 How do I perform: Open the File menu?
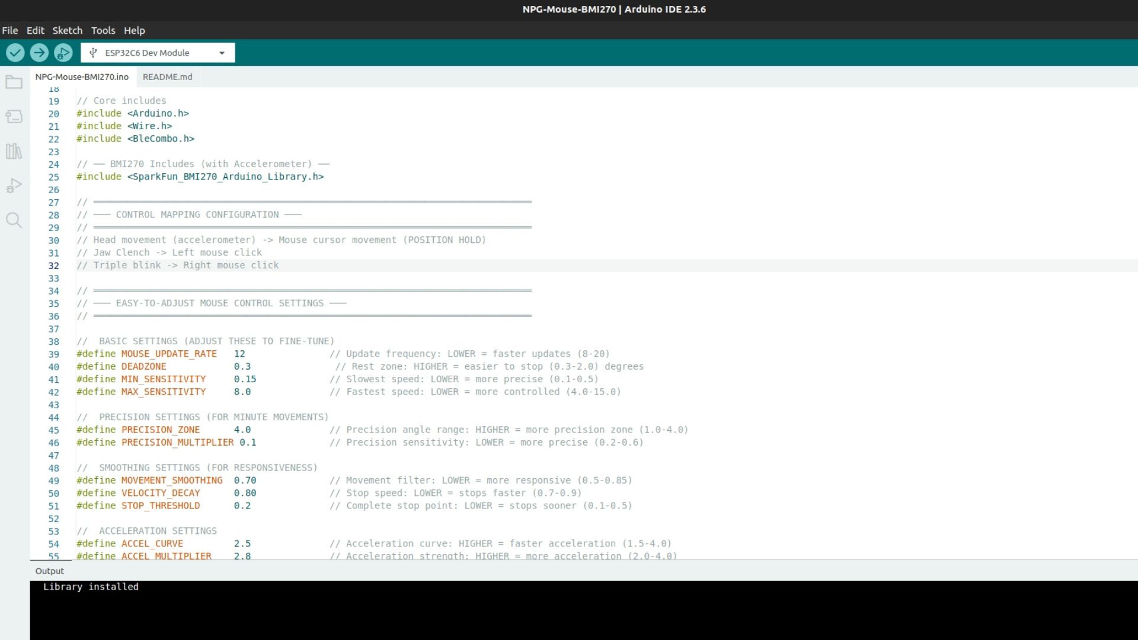pyautogui.click(x=10, y=30)
